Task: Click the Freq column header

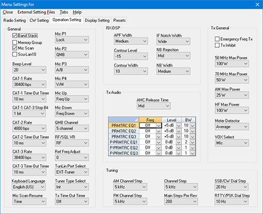Action: (x=150, y=120)
